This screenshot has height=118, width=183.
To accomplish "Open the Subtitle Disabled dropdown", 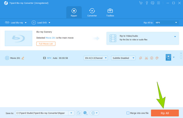I will click(123, 58).
